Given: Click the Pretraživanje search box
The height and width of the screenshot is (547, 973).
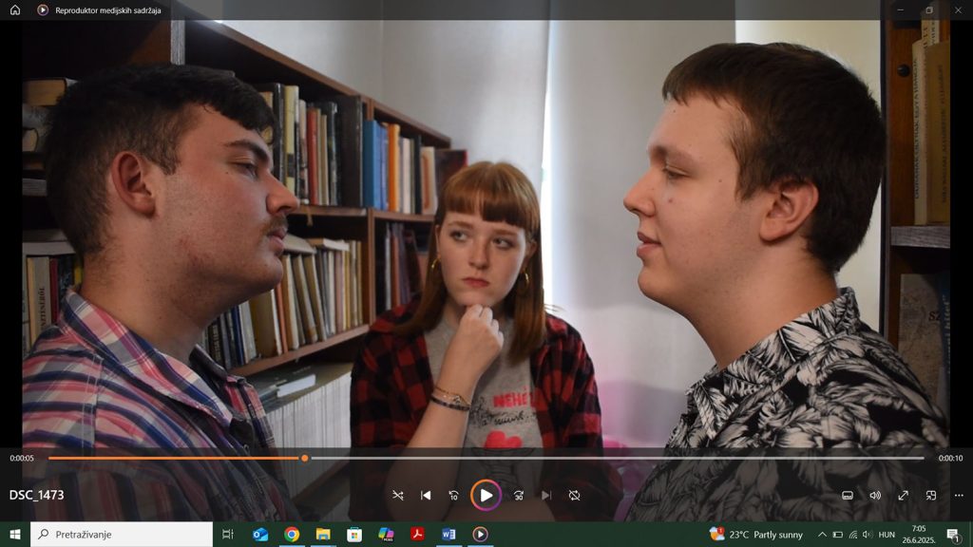Looking at the screenshot, I should [x=122, y=535].
